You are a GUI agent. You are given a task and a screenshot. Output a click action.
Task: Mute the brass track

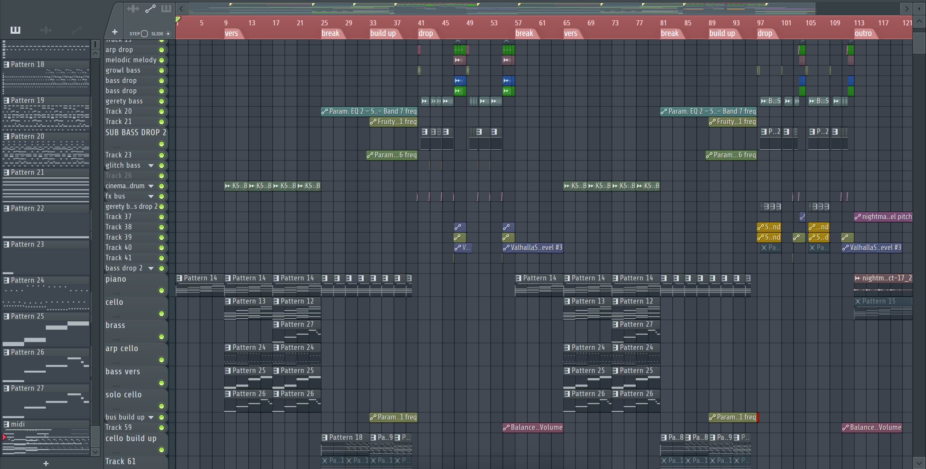[162, 337]
